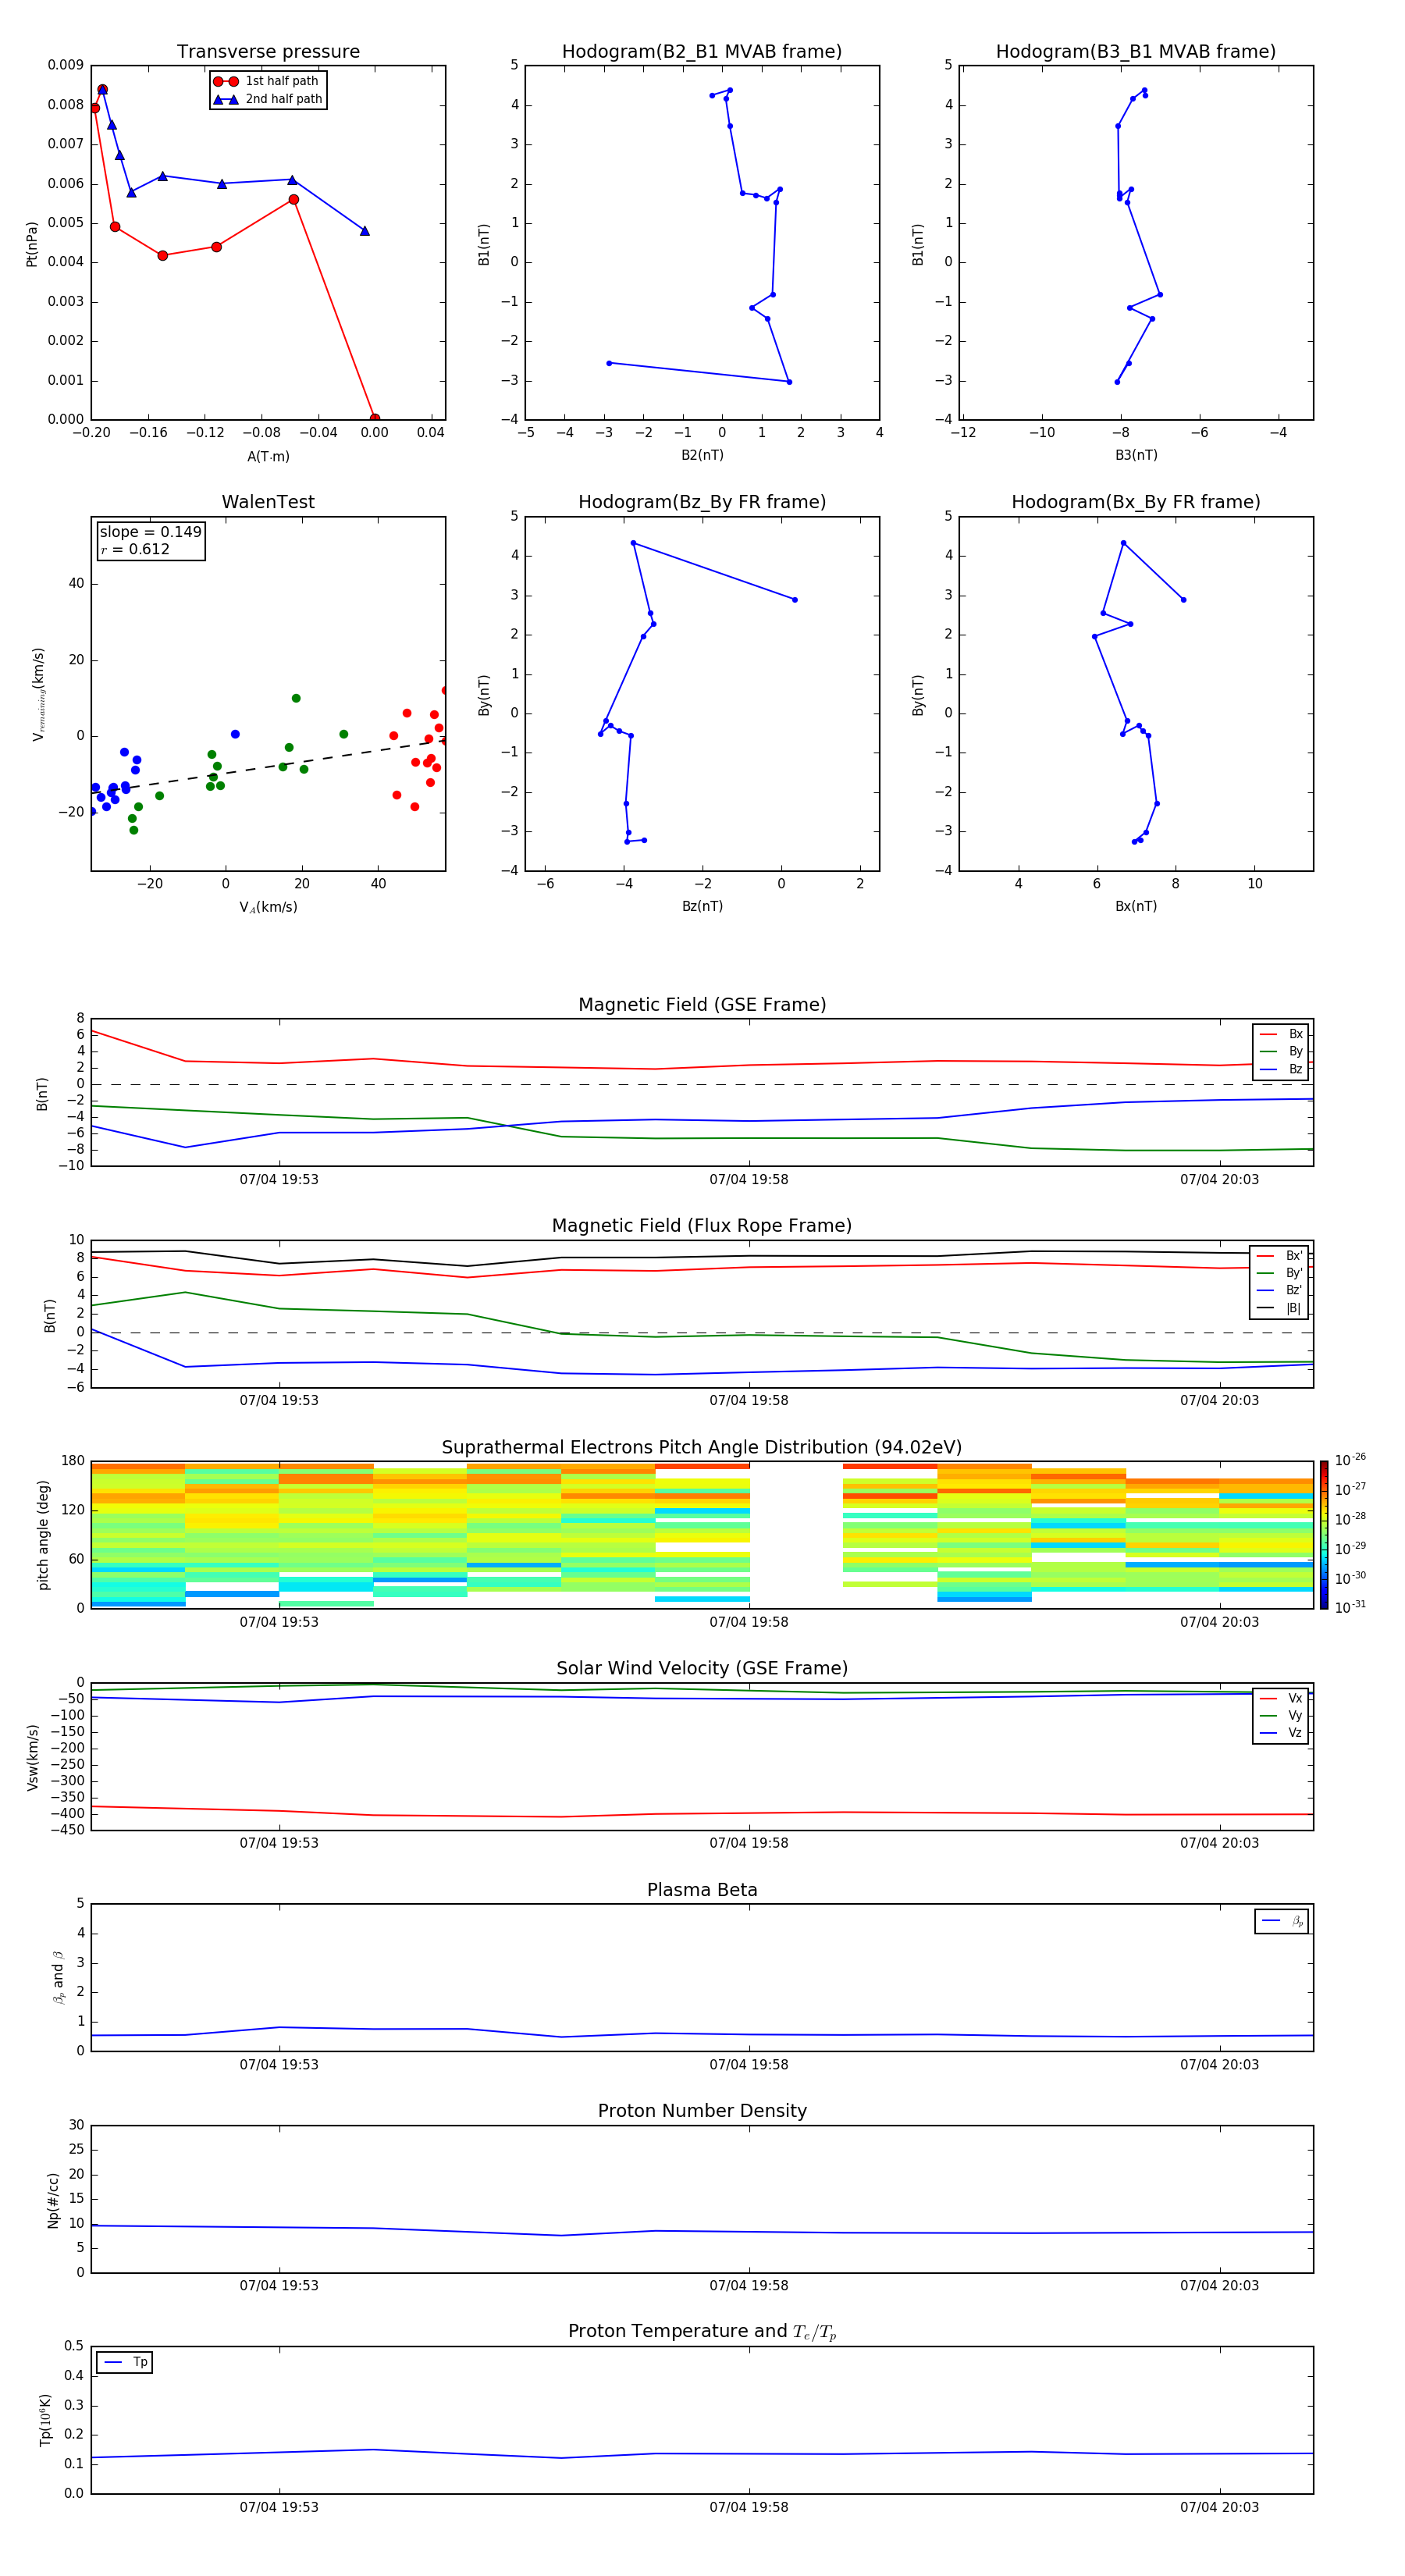This screenshot has width=1405, height=2576.
Task: Click the red point at A=0.00 in pressure plot
Action: click(374, 419)
